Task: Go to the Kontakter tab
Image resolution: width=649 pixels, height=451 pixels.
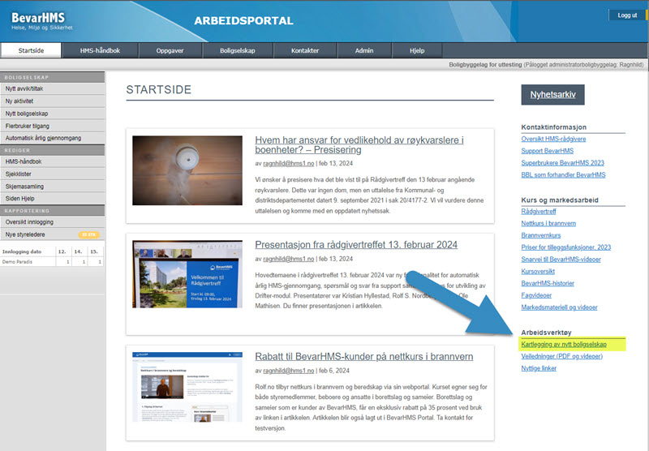Action: [x=305, y=50]
